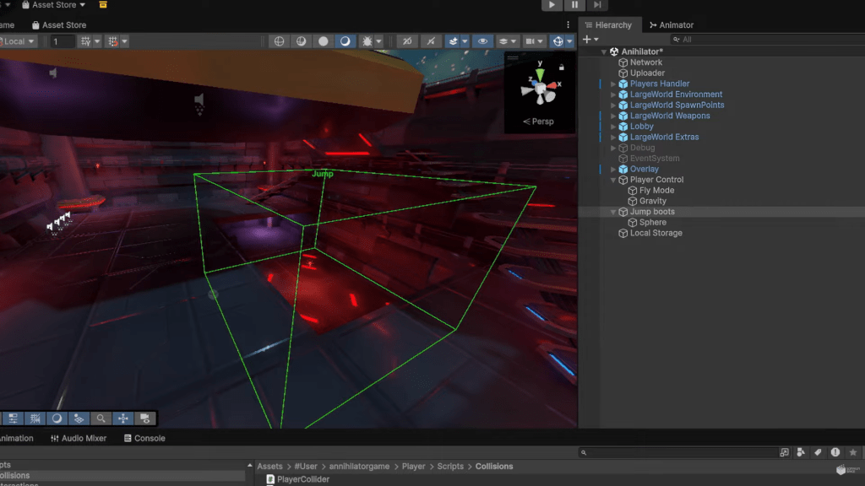Screen dimensions: 865x486
Task: Click the favorites star icon in Project panel
Action: point(852,453)
